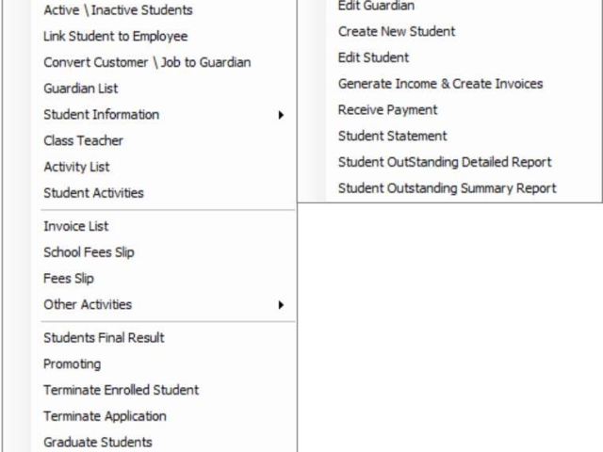
Task: Click the Class Teacher menu entry
Action: coord(84,140)
